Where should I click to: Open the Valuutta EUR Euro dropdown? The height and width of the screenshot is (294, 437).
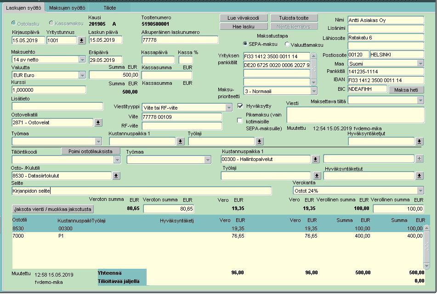pos(82,75)
